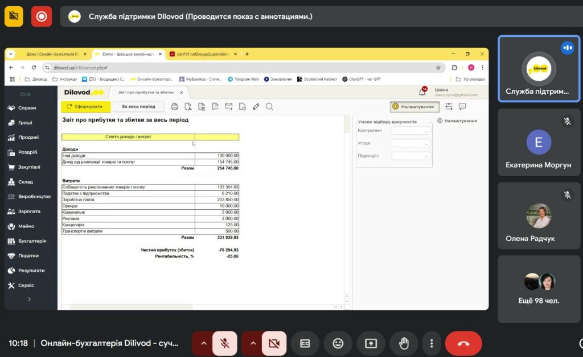Open the notifications bell in Dilovod
Viewport: 583px width, 357px height.
coord(422,92)
